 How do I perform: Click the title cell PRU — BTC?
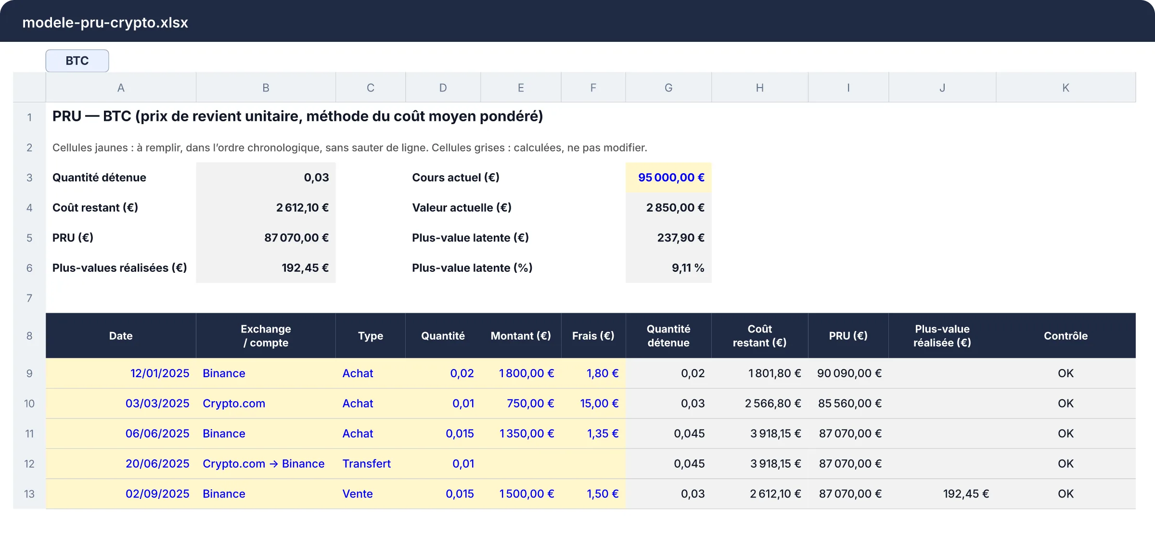point(297,116)
